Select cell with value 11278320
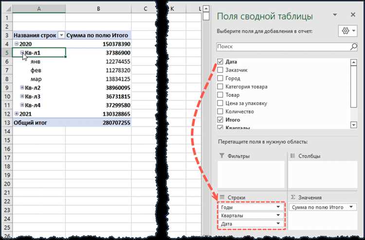365x240 pixels. (98, 70)
